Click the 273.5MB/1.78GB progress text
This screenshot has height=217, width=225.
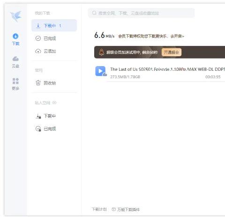[125, 77]
